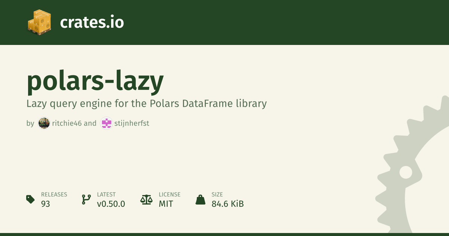Click the RELEASES label text
This screenshot has height=236, width=449.
(54, 194)
